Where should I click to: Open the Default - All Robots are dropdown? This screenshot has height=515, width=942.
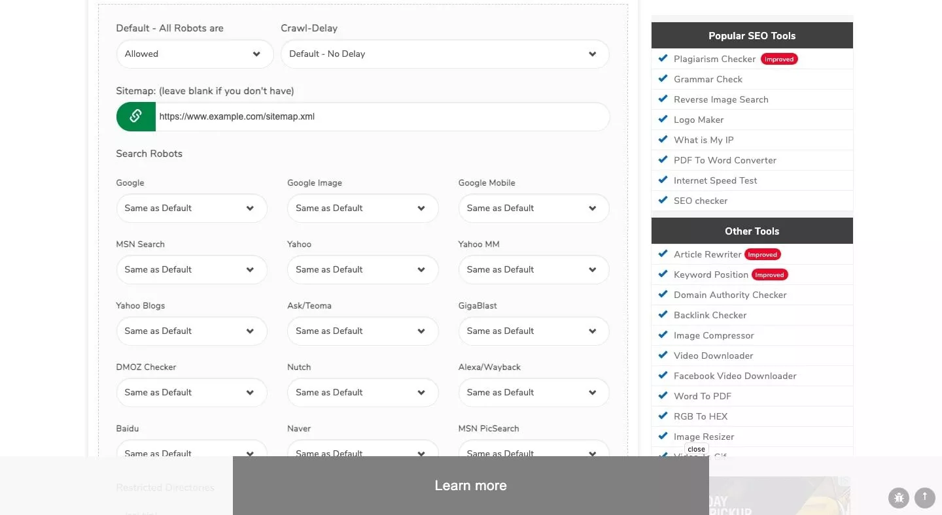194,54
